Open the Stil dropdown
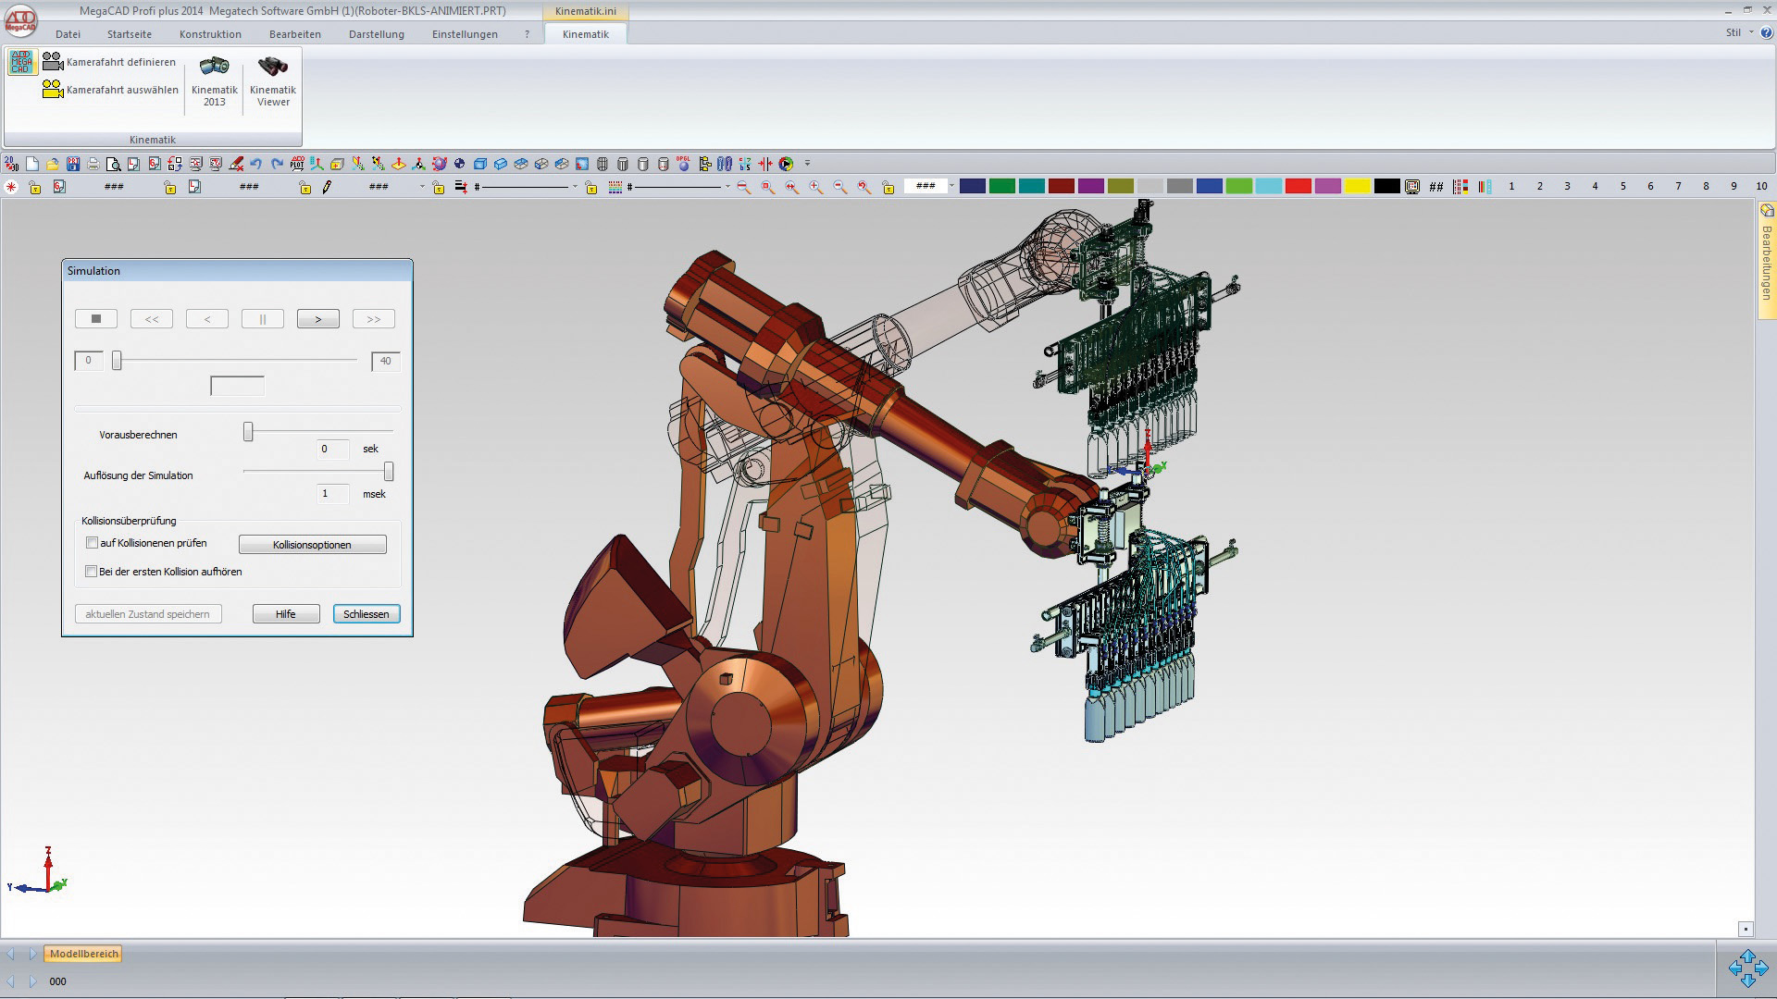This screenshot has height=999, width=1777. pyautogui.click(x=1739, y=32)
